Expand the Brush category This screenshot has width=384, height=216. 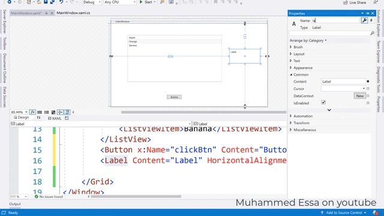290,47
